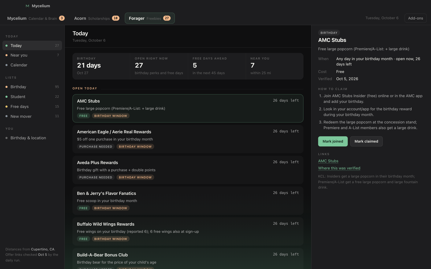Click the Cupertino, CA location text
Image resolution: width=431 pixels, height=269 pixels.
click(x=43, y=249)
